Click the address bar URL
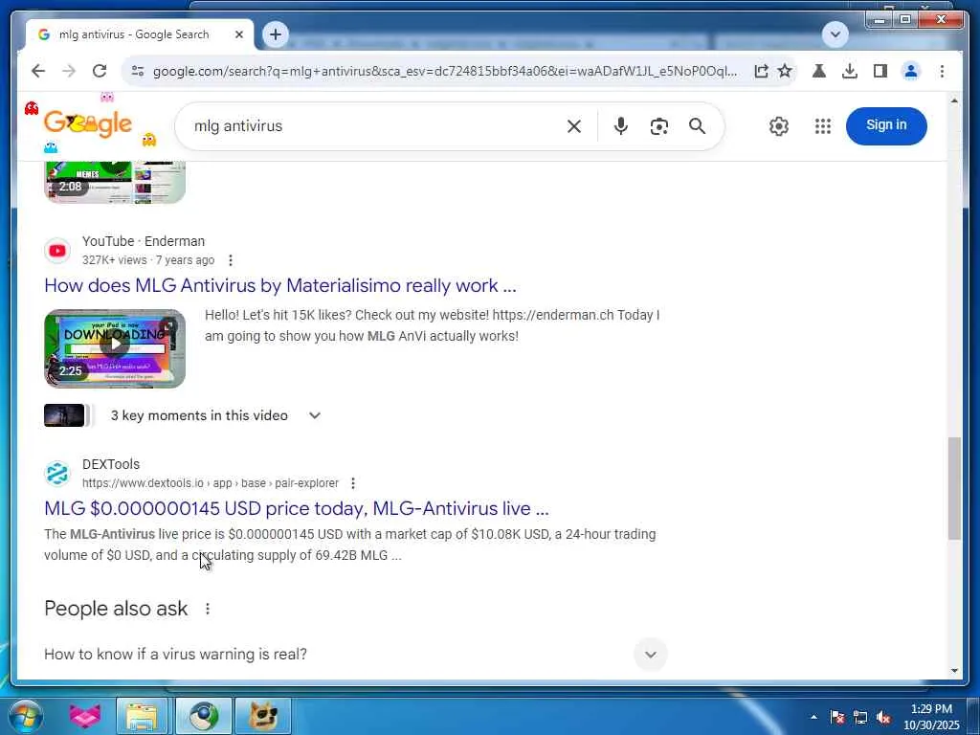980x735 pixels. (445, 71)
